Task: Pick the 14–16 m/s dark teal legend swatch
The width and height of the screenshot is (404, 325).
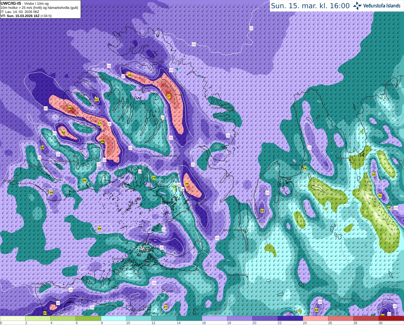Action: [189, 318]
